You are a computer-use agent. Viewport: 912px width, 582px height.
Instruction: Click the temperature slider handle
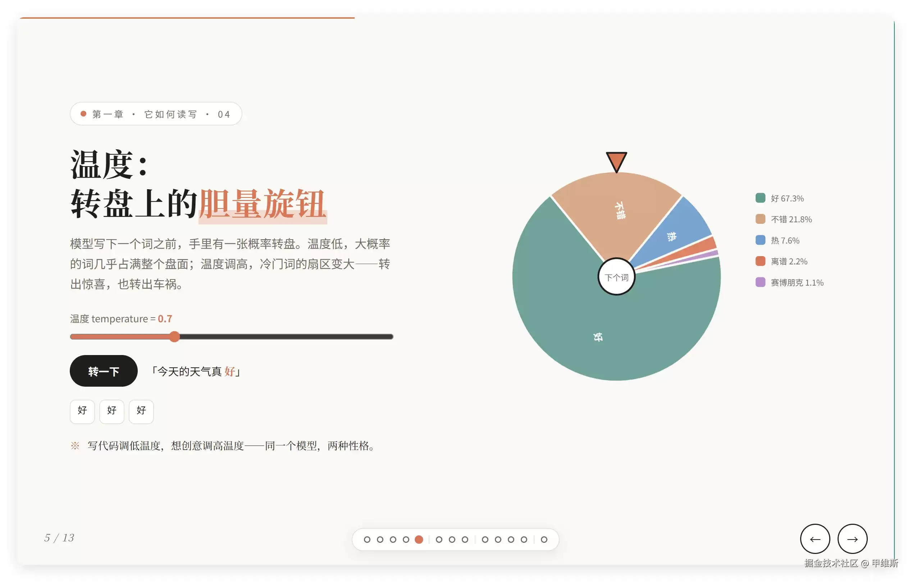[x=174, y=336]
